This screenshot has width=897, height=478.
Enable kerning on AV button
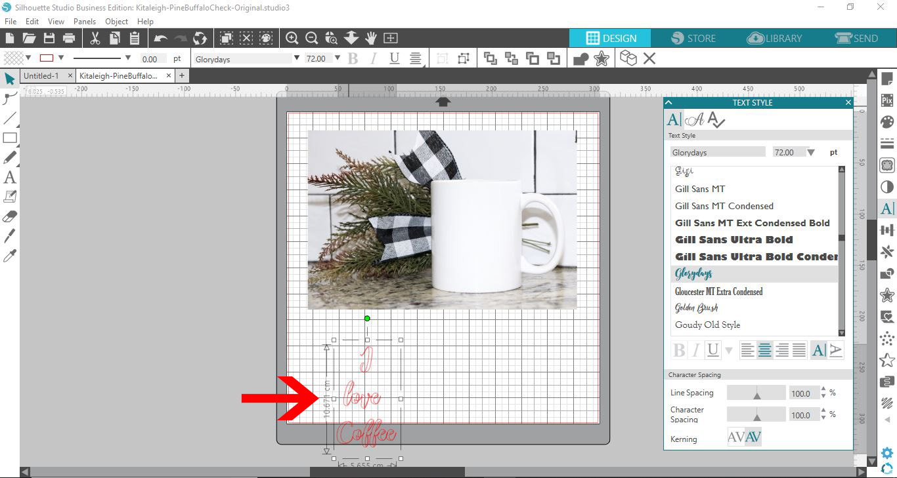753,437
